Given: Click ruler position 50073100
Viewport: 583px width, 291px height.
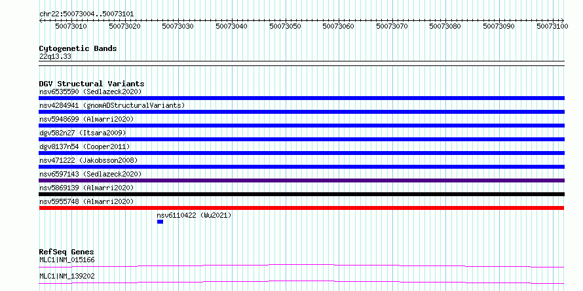Looking at the screenshot, I should (552, 26).
